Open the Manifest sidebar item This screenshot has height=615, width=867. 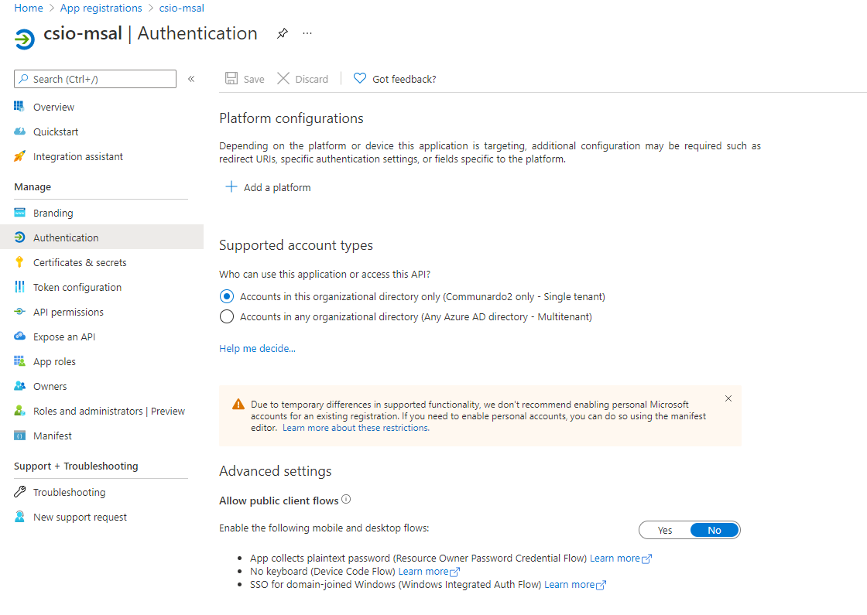coord(53,436)
